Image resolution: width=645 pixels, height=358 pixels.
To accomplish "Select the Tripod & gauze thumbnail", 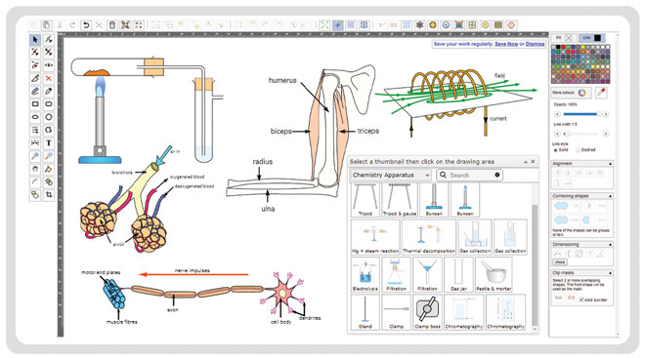I will (400, 200).
